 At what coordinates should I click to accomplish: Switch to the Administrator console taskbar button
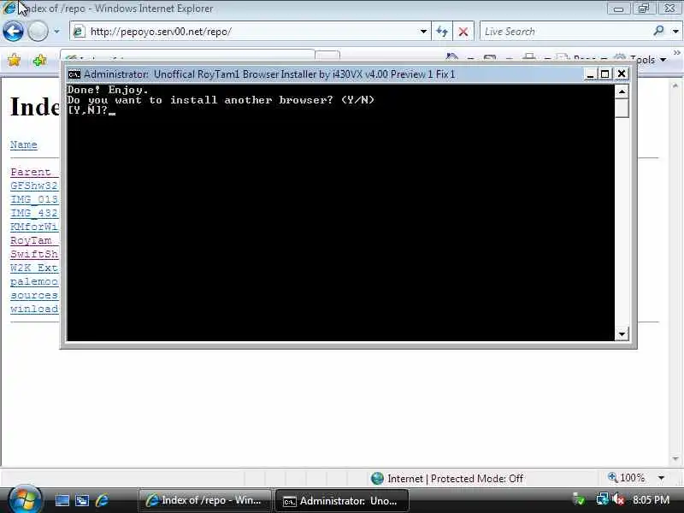[x=343, y=501]
